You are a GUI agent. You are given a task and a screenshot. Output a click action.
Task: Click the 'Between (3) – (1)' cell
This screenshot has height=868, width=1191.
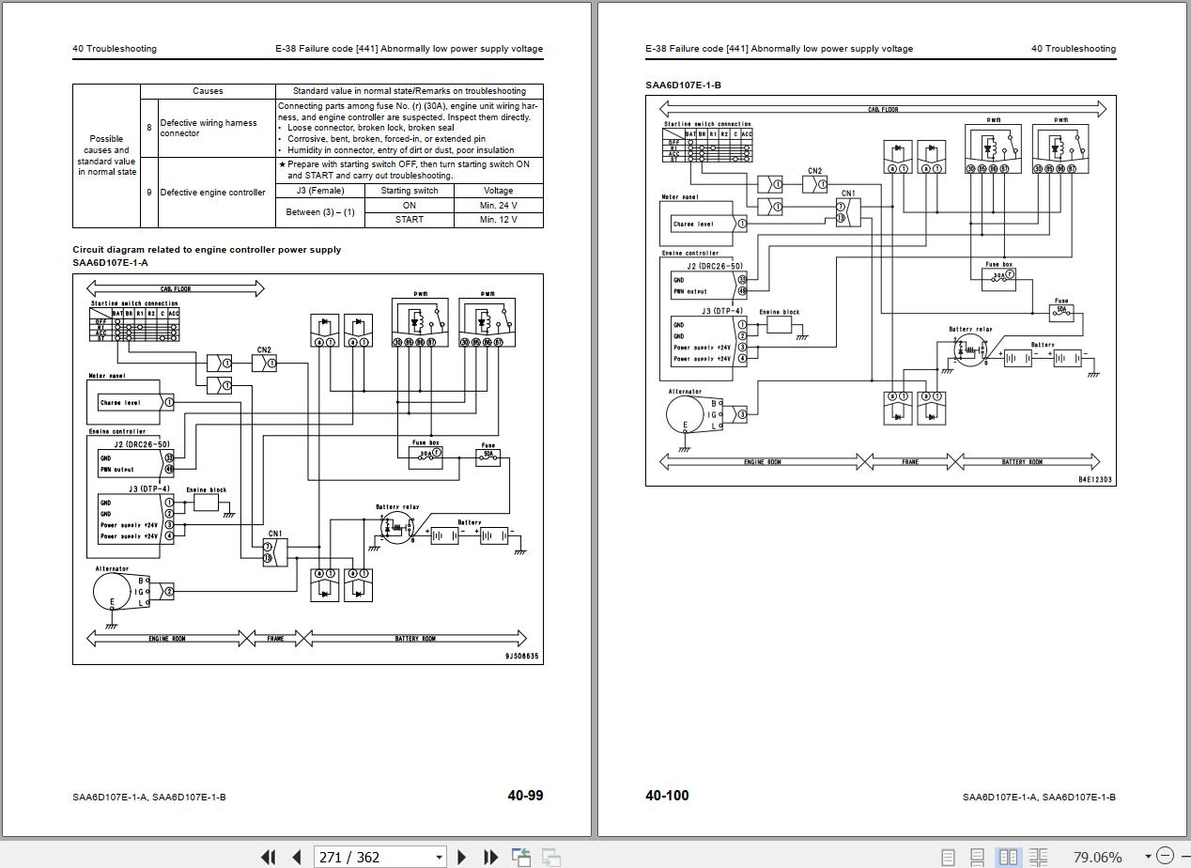(320, 212)
